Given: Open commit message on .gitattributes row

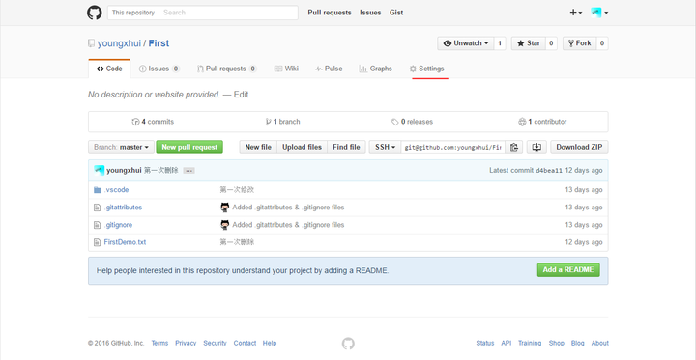Looking at the screenshot, I should [288, 208].
